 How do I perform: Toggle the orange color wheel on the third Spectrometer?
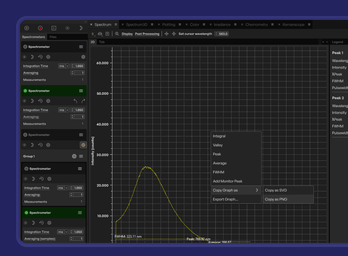click(x=83, y=145)
